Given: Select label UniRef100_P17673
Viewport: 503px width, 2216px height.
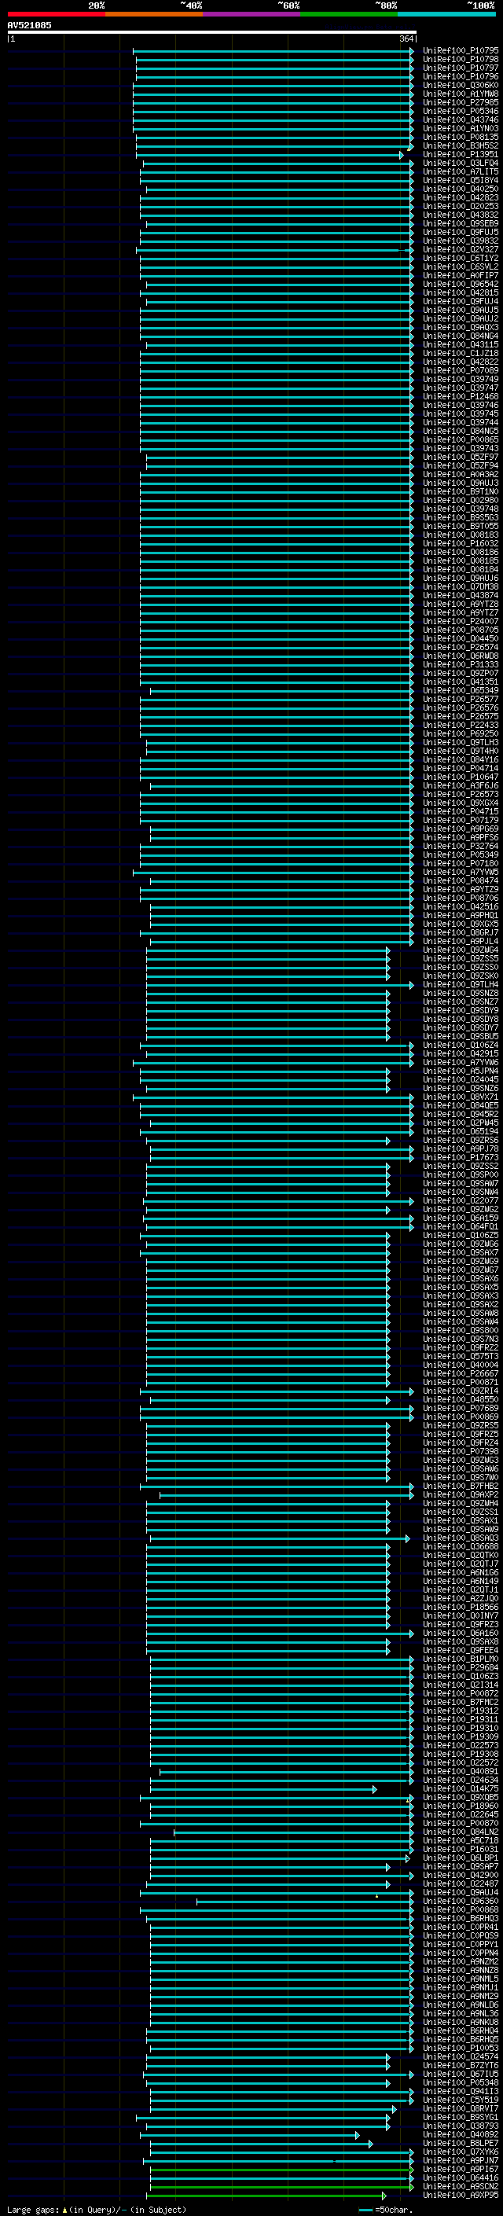Looking at the screenshot, I should pos(460,1157).
